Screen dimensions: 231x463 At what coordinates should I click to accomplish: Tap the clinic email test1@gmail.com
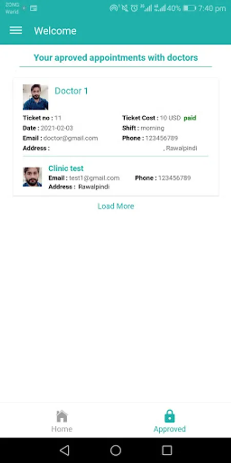[94, 178]
